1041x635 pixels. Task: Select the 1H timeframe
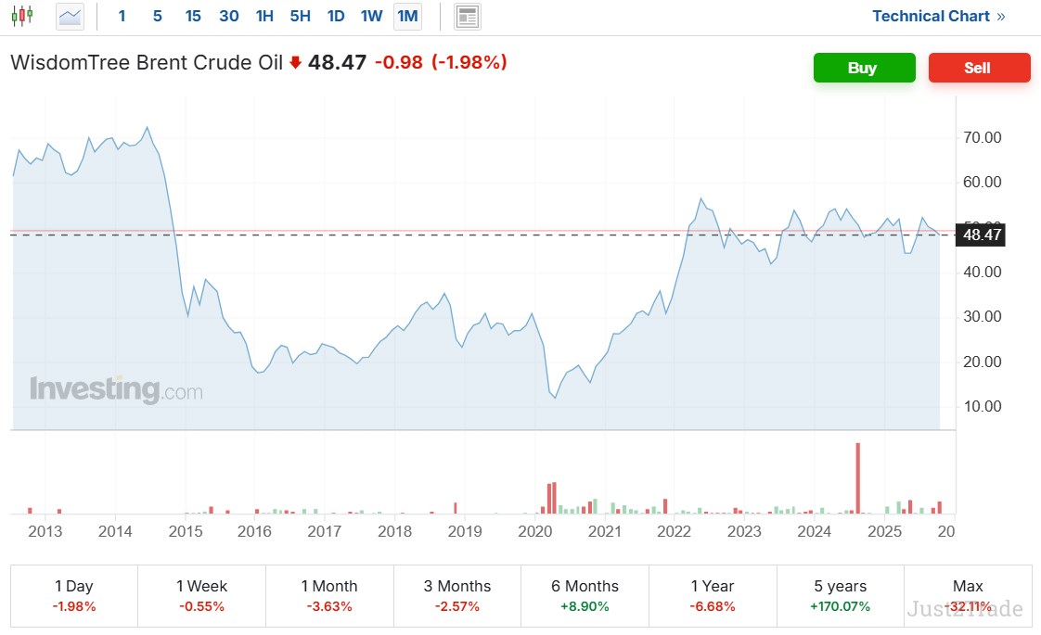264,16
